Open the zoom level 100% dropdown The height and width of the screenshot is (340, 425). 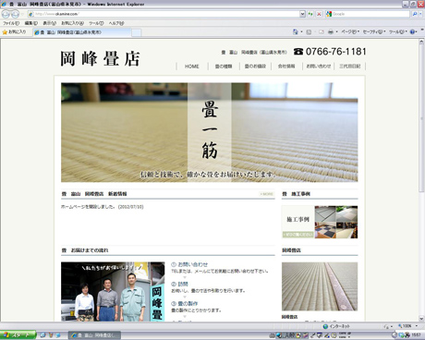point(407,326)
